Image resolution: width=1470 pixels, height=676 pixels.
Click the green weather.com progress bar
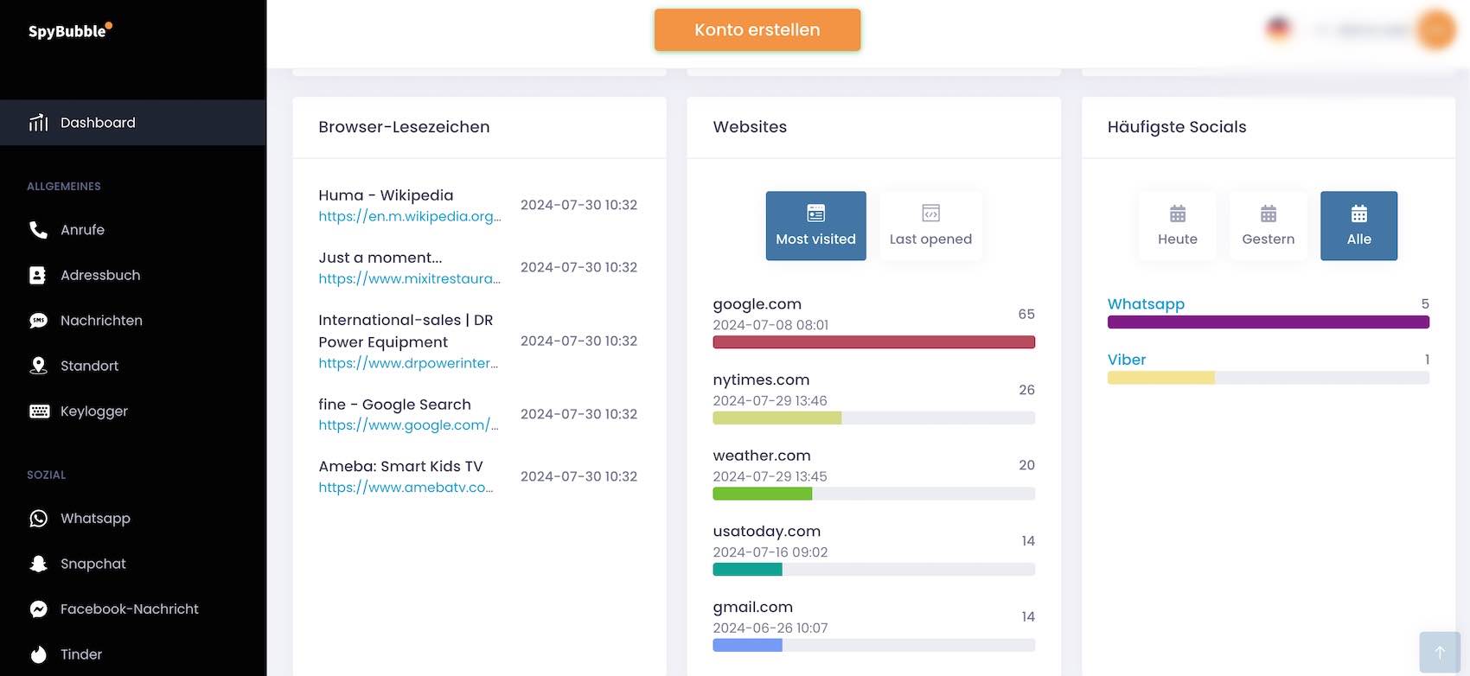click(x=873, y=494)
